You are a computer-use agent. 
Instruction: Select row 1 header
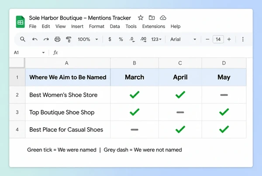click(17, 77)
